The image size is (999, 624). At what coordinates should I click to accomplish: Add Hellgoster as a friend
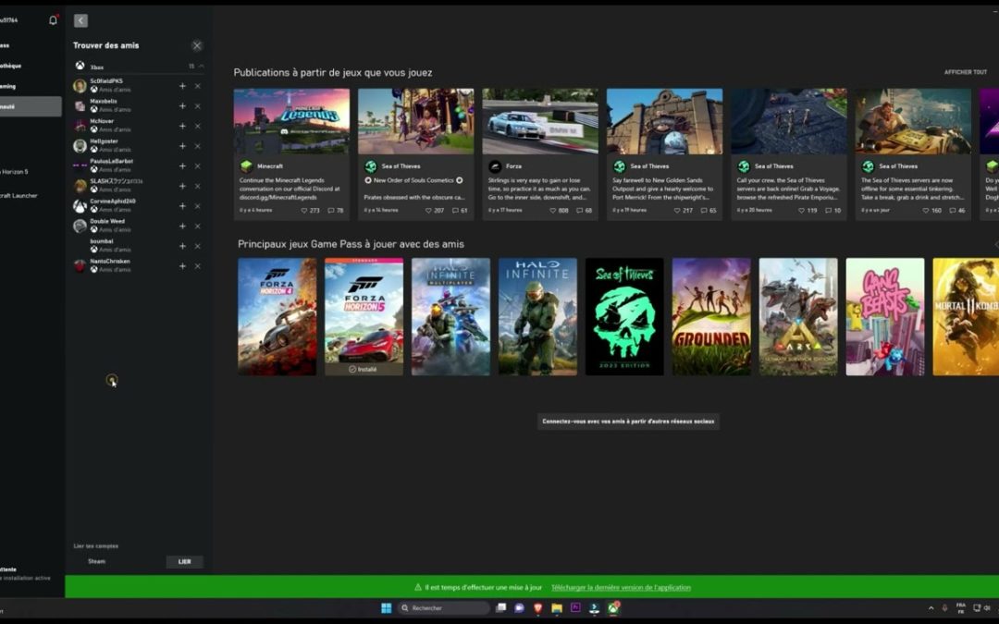[182, 146]
